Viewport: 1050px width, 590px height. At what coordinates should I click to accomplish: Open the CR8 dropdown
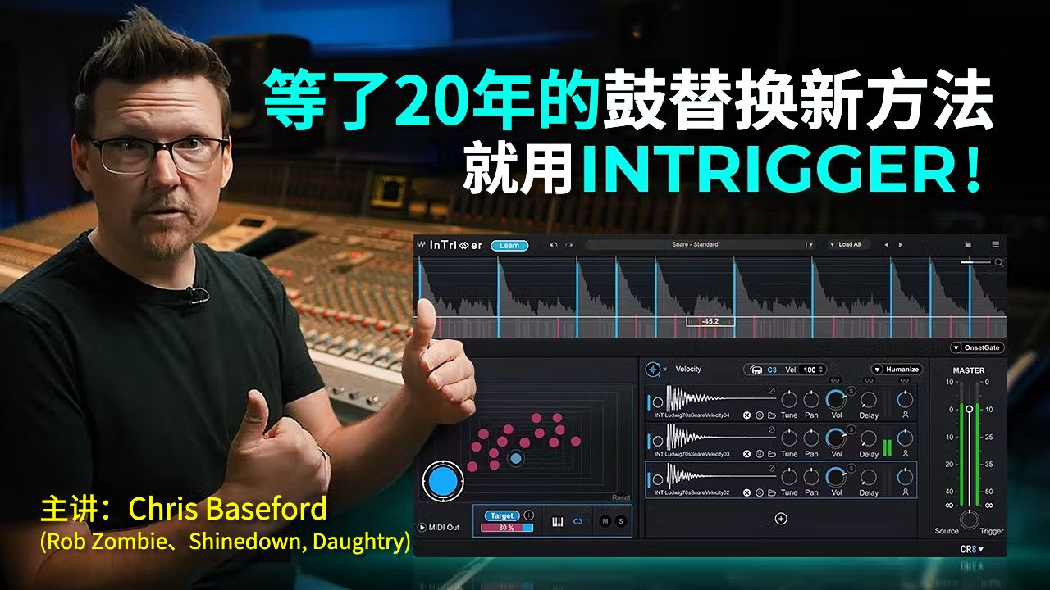pos(971,549)
